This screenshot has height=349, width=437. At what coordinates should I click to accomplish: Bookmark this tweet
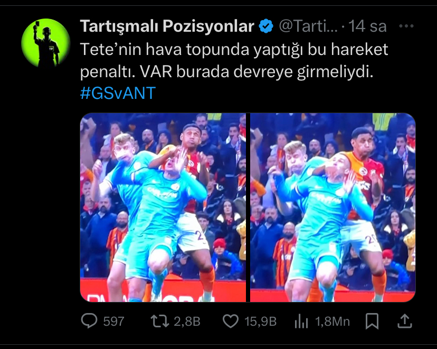tap(372, 321)
